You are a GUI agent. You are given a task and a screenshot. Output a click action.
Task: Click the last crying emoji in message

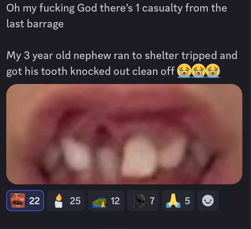[x=213, y=71]
